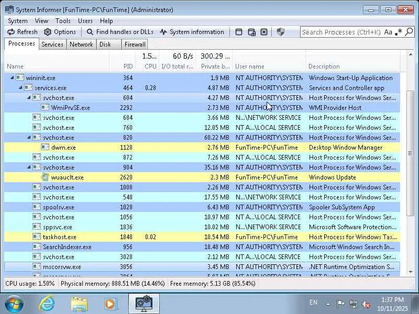Select the Processes tab

coord(21,43)
